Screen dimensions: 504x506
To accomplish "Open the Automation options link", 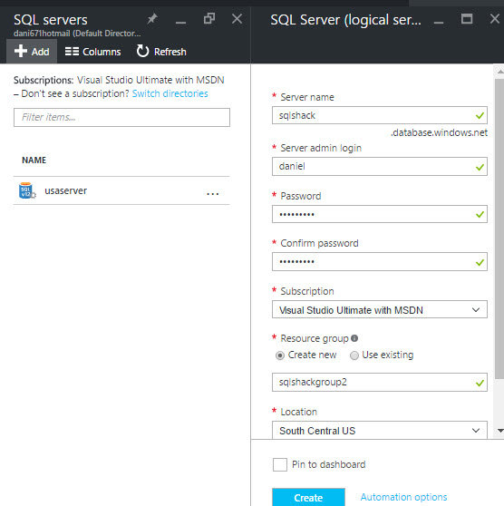I will [x=403, y=497].
